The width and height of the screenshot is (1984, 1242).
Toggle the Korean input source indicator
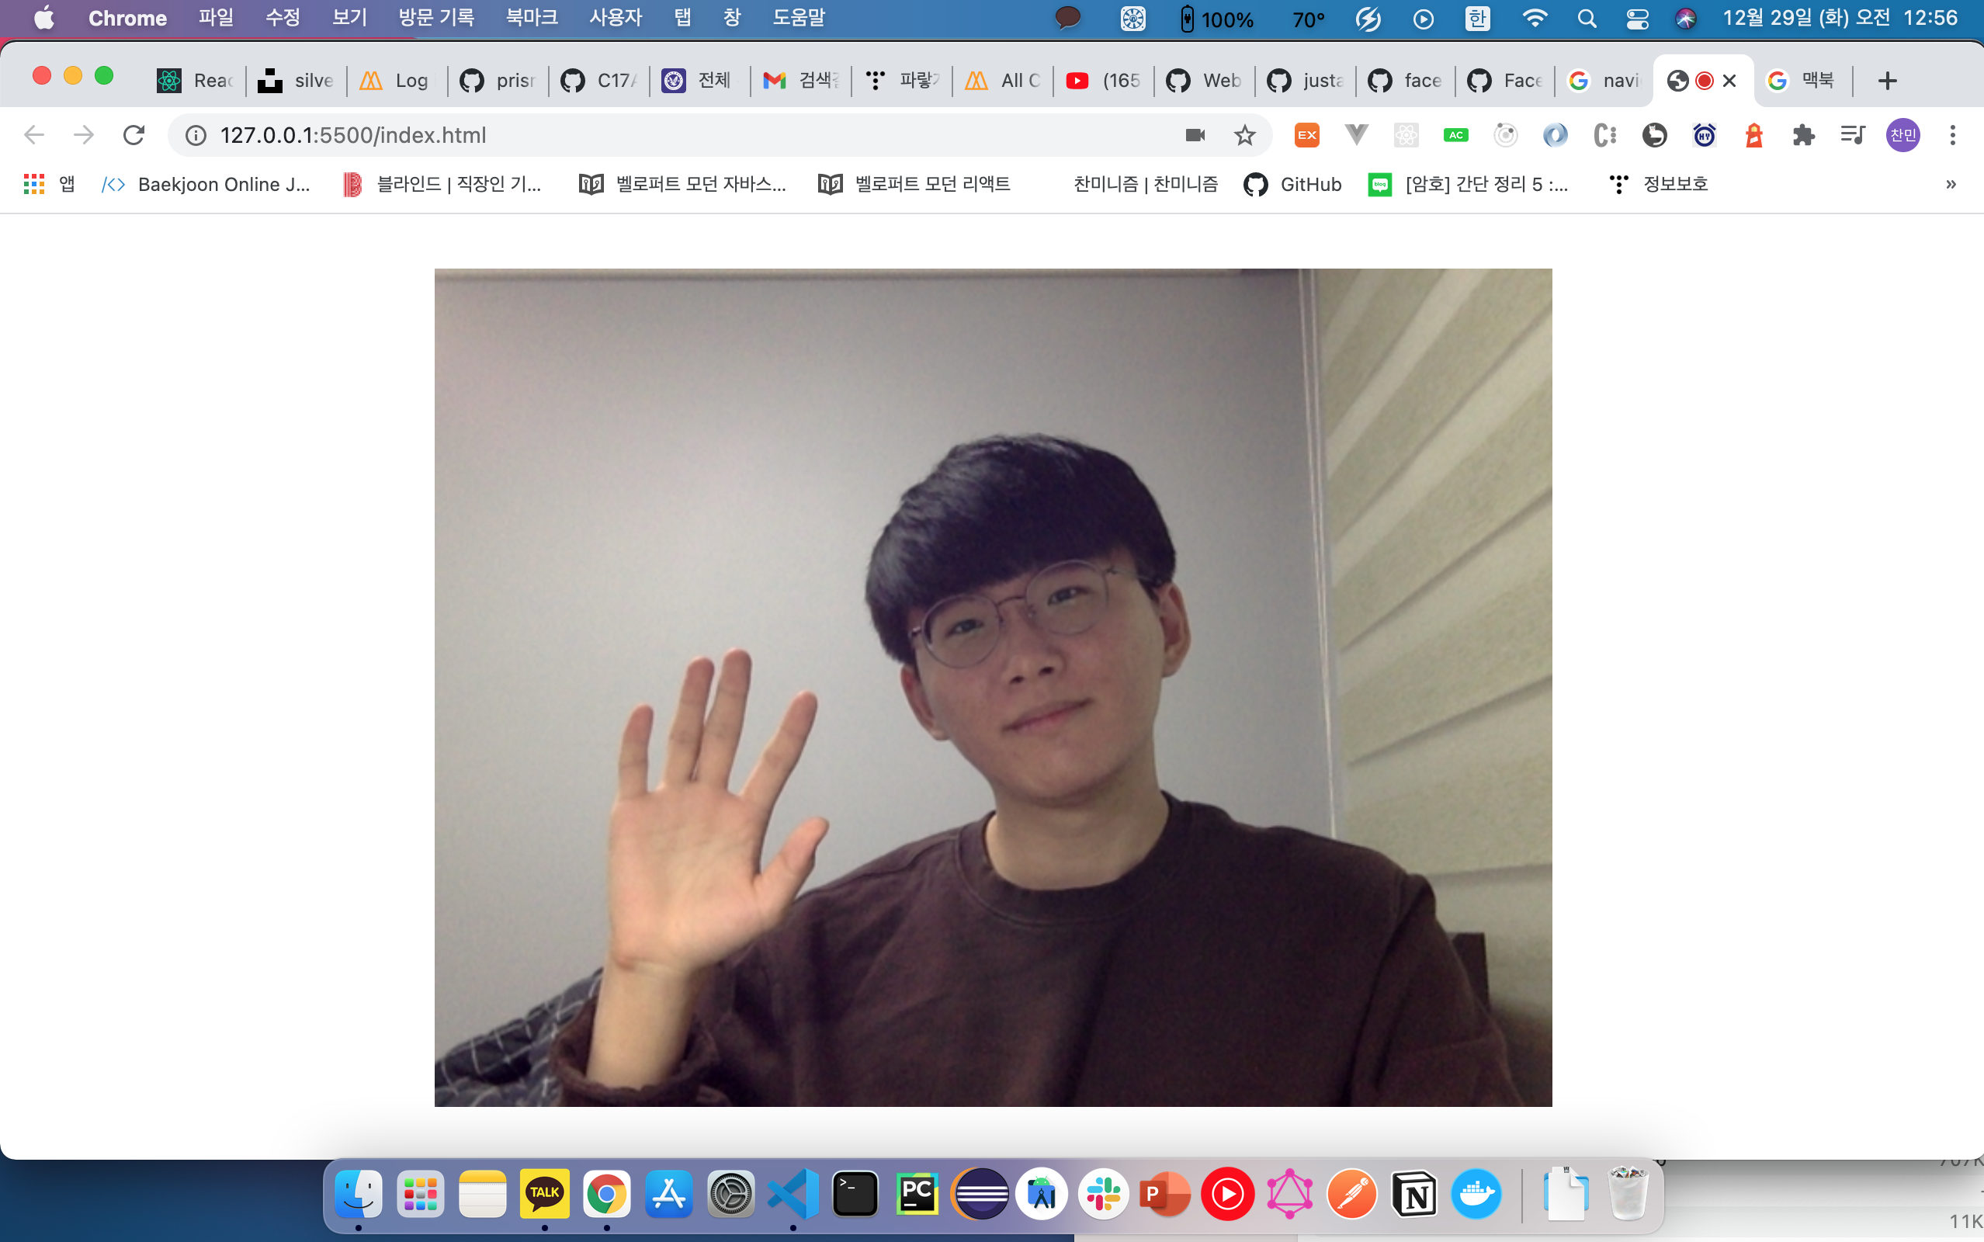point(1477,18)
